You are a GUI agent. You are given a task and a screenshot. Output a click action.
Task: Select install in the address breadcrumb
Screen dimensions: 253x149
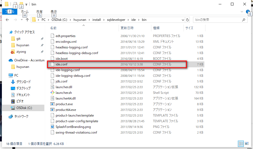96,20
